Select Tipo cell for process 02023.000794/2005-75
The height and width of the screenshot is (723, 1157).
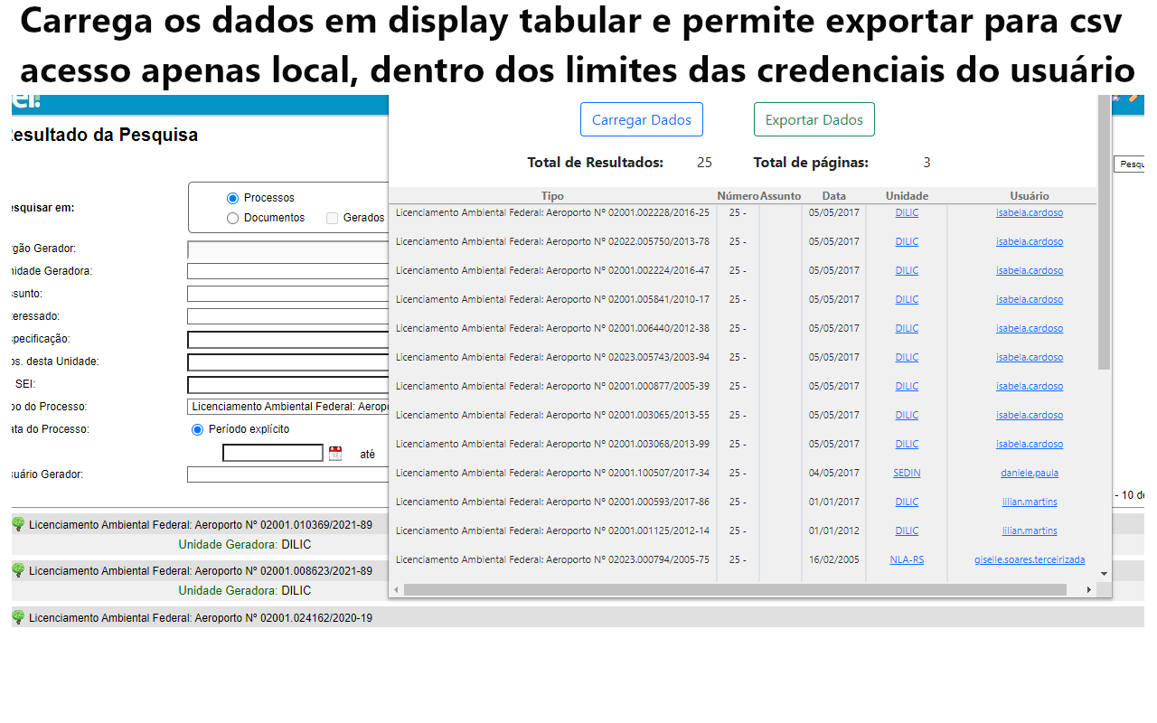(552, 559)
